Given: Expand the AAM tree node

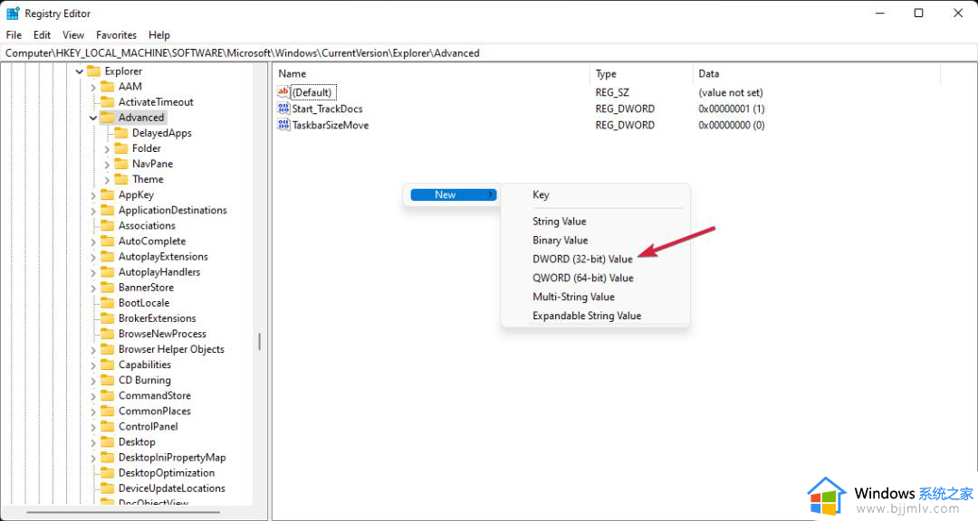Looking at the screenshot, I should pyautogui.click(x=93, y=87).
